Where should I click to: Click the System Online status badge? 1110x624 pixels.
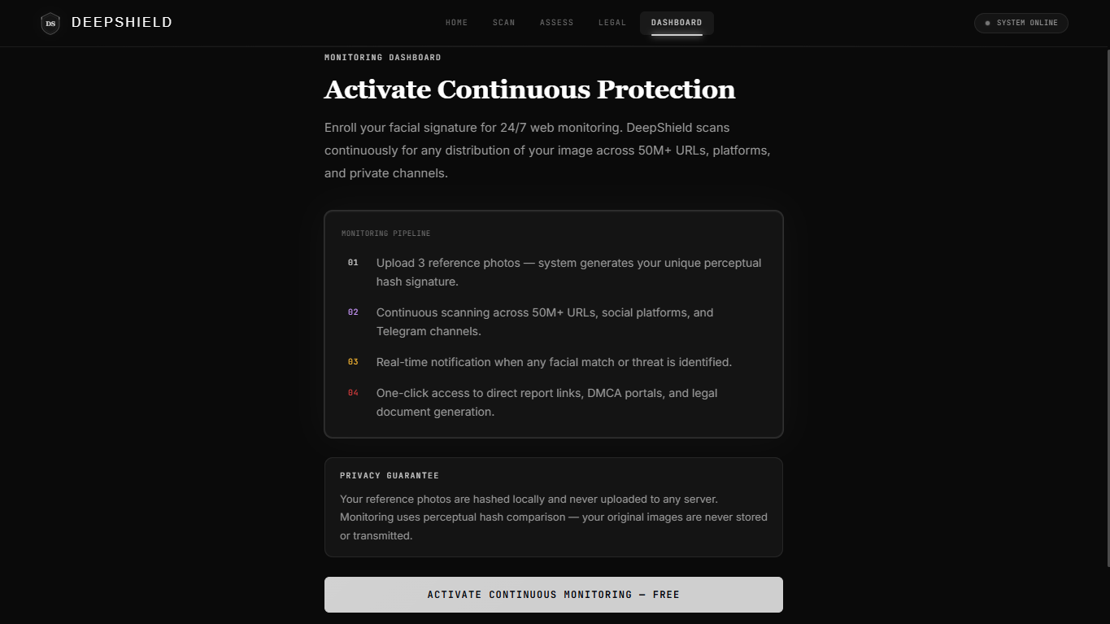(1021, 23)
